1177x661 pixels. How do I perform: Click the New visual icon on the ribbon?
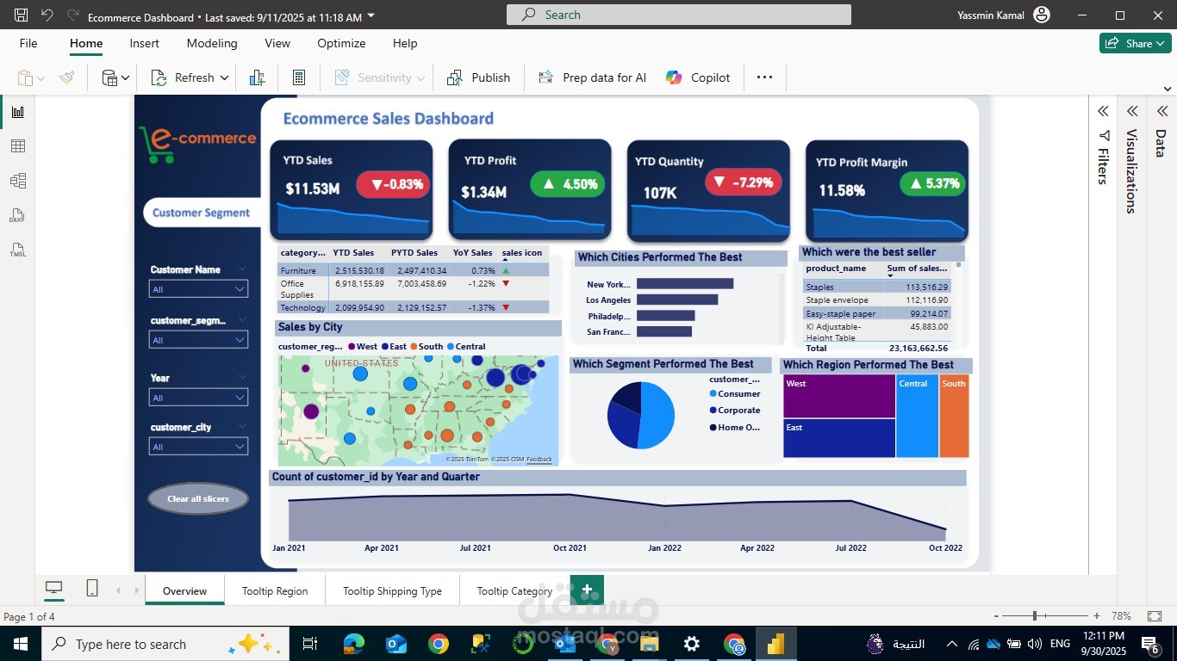pos(257,77)
